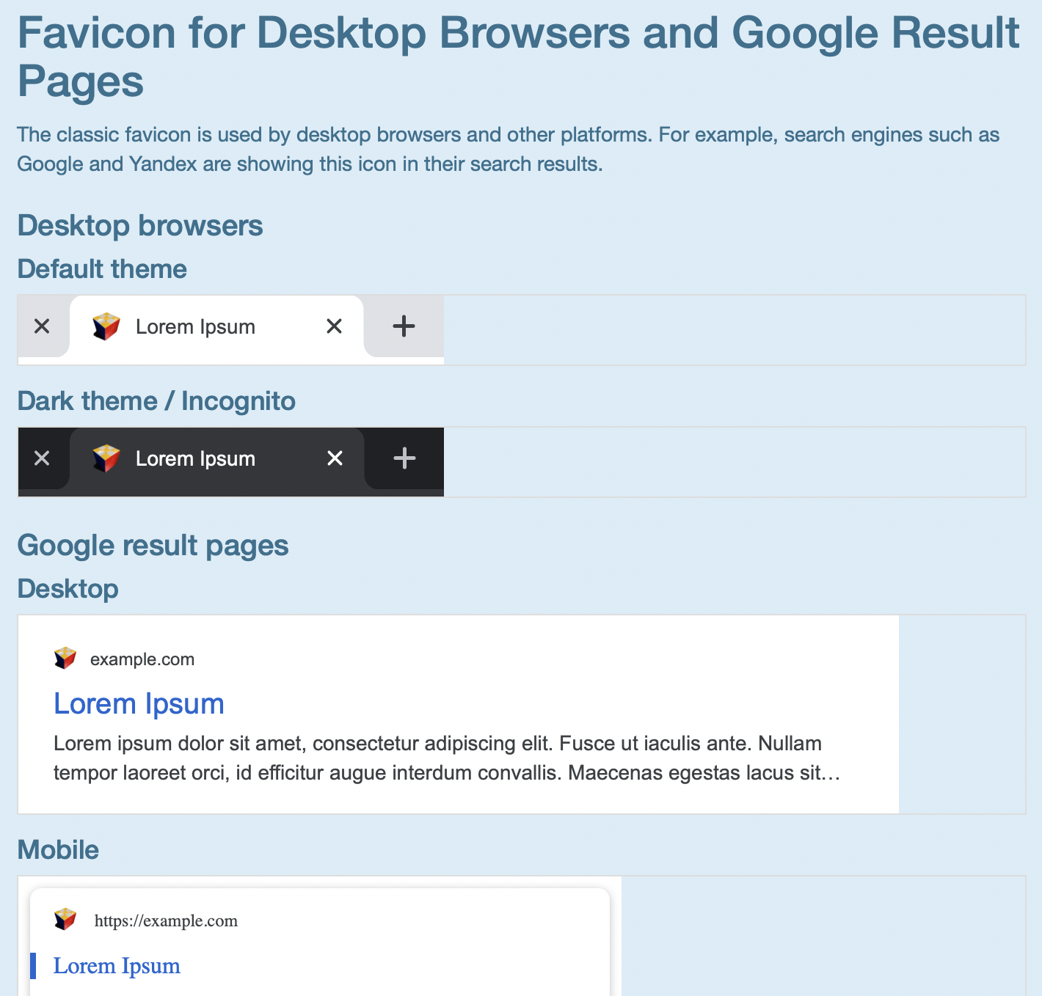Viewport: 1042px width, 996px height.
Task: Open a new tab in the Default theme bar
Action: coord(403,326)
